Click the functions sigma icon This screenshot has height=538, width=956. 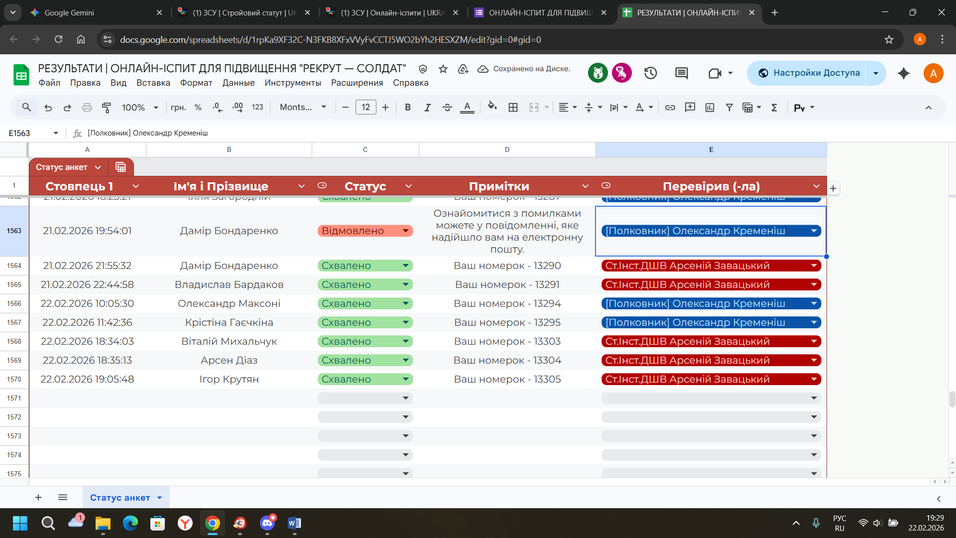774,107
